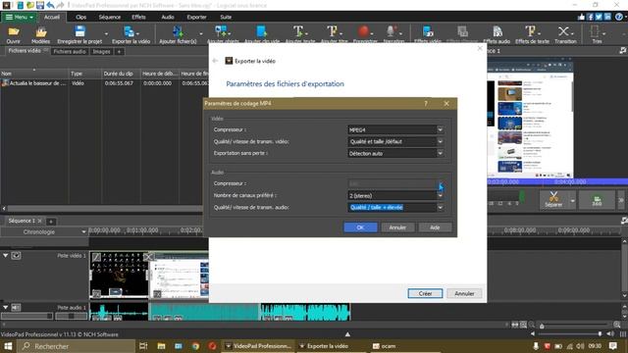Click the 360 view icon near preview

point(597,200)
